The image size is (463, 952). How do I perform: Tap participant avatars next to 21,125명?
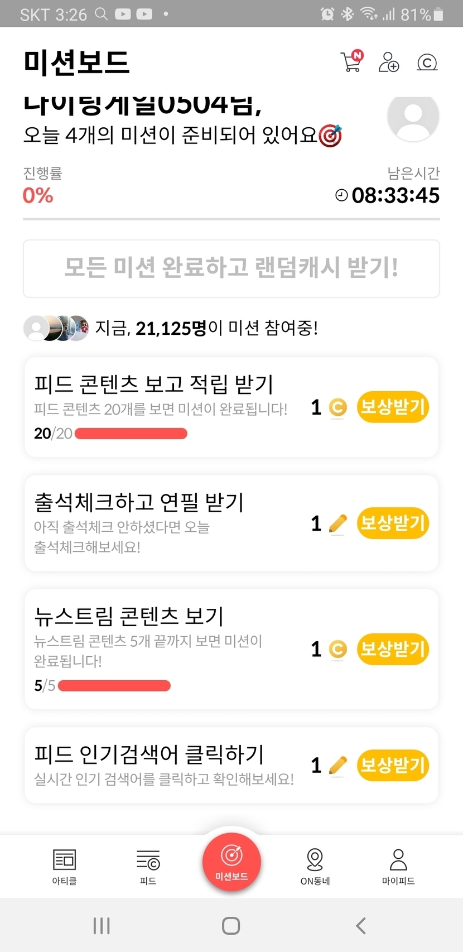tap(56, 328)
